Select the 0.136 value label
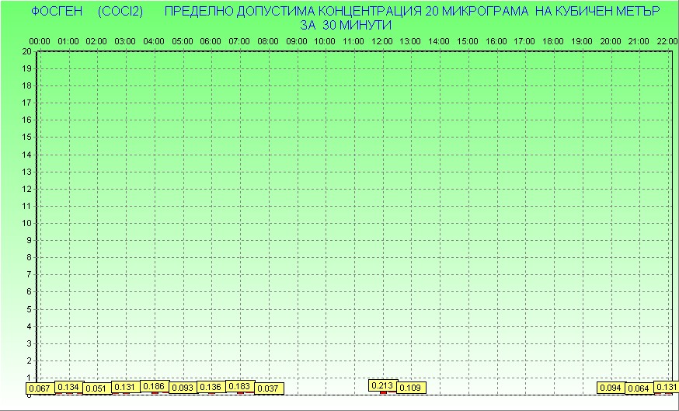This screenshot has width=679, height=411. (x=211, y=387)
